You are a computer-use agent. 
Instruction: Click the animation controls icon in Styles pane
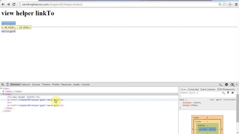pos(233,93)
